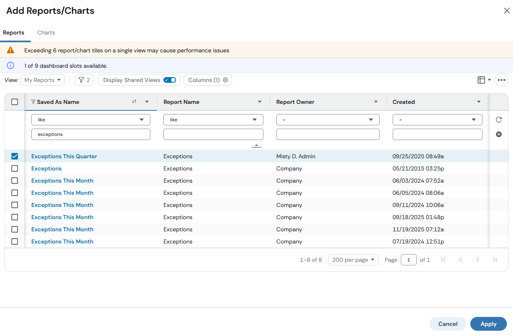Click the refresh filters icon
Image resolution: width=513 pixels, height=336 pixels.
coord(499,120)
